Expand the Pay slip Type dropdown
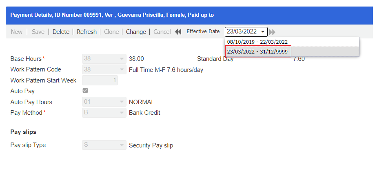 [x=122, y=145]
